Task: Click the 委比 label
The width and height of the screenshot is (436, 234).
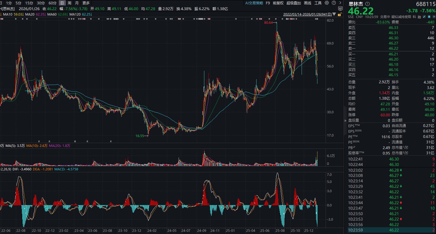Action: (352, 22)
